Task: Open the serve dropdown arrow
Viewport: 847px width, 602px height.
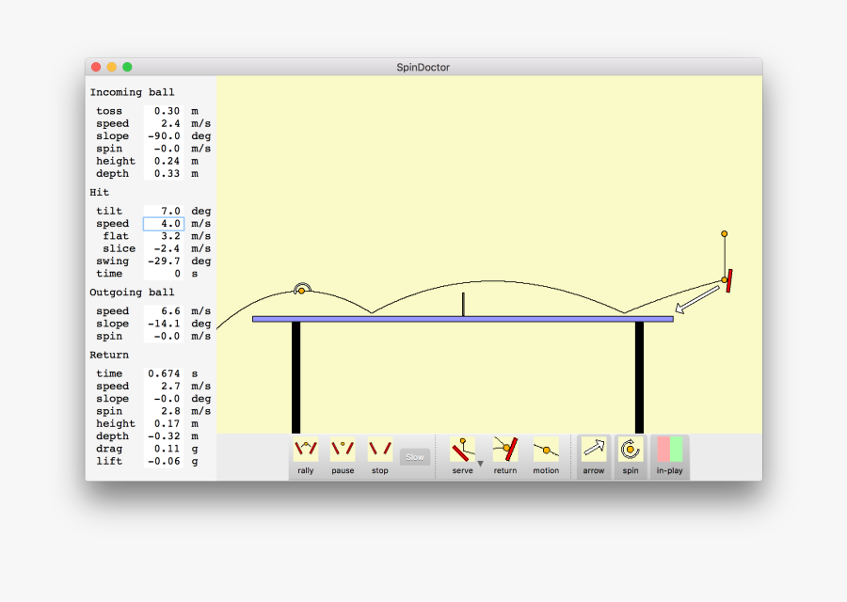Action: (x=481, y=464)
